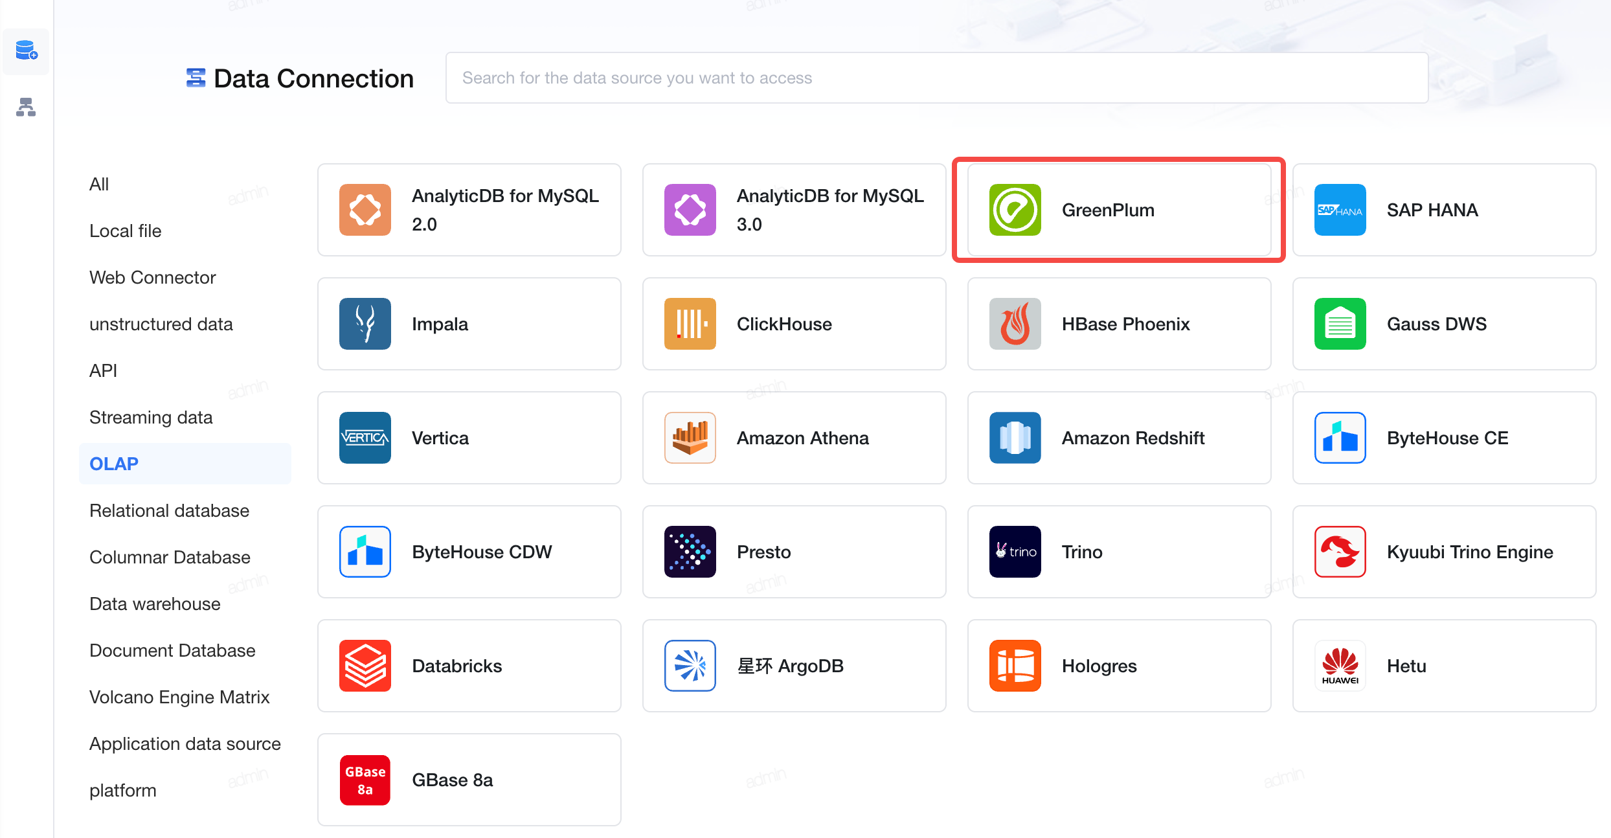Select the ClickHouse orange icon
The image size is (1611, 838).
coord(690,324)
